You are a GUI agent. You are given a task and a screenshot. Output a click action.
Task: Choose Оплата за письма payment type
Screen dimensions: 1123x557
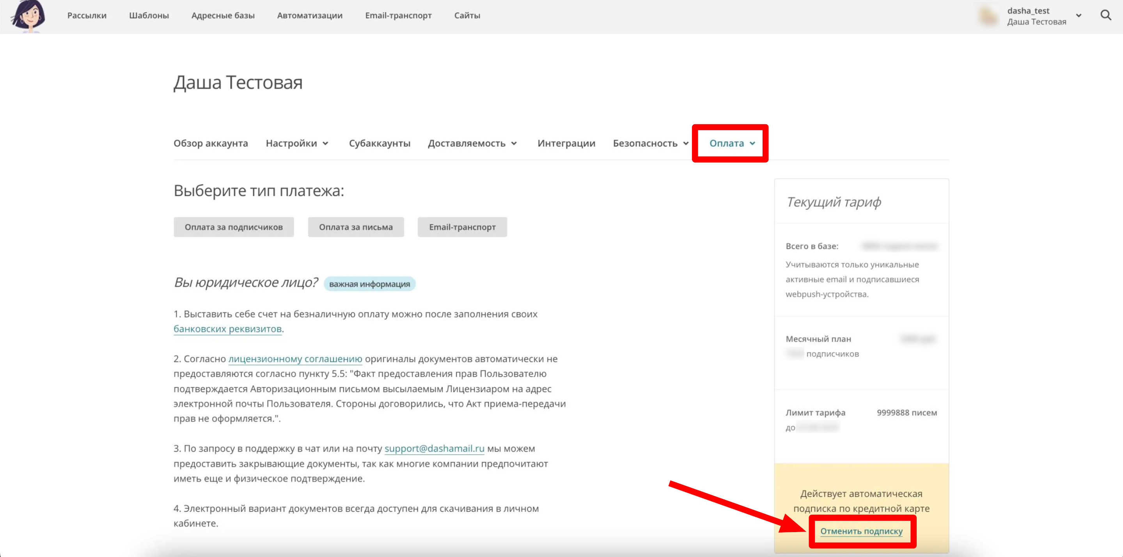click(x=355, y=227)
